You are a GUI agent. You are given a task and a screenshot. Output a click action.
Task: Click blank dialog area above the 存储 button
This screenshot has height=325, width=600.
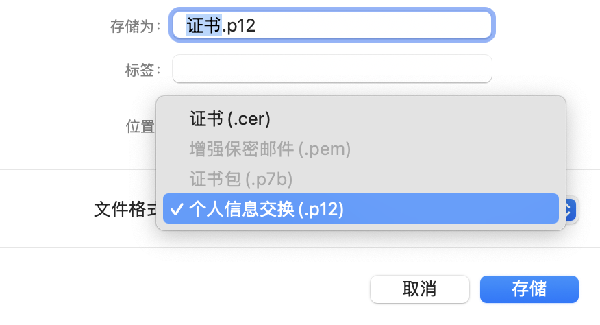click(529, 261)
